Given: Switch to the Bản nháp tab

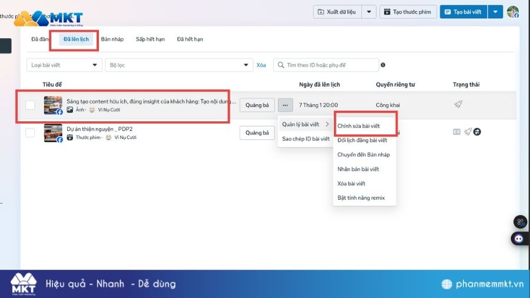Looking at the screenshot, I should click(112, 39).
